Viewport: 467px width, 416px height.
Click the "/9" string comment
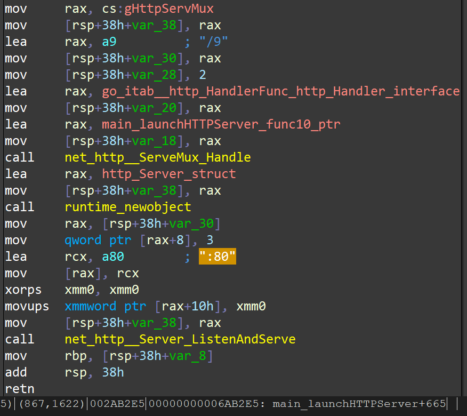214,42
